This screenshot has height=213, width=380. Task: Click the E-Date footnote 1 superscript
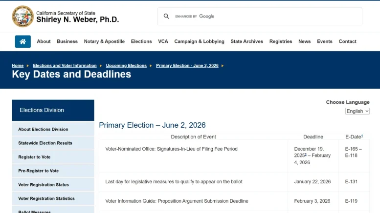point(362,136)
